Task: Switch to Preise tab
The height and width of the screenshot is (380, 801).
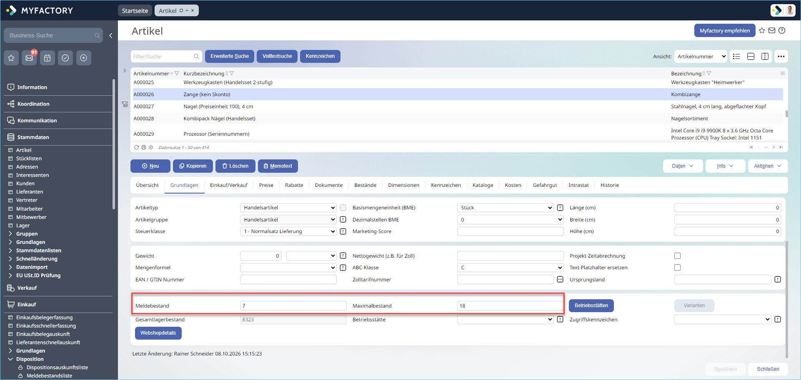Action: (x=266, y=185)
